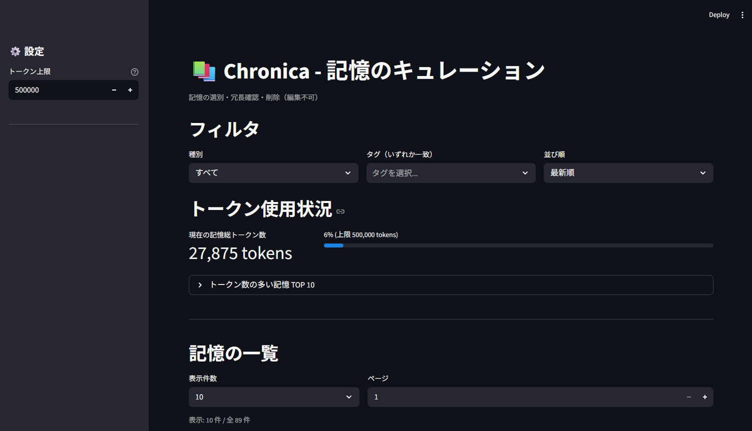Click the chevron icon on the tag selector
Image resolution: width=752 pixels, height=431 pixels.
525,172
